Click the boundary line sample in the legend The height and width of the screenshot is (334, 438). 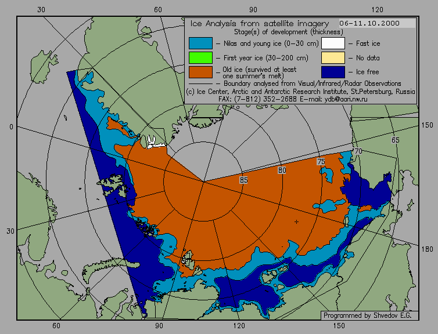coord(200,83)
